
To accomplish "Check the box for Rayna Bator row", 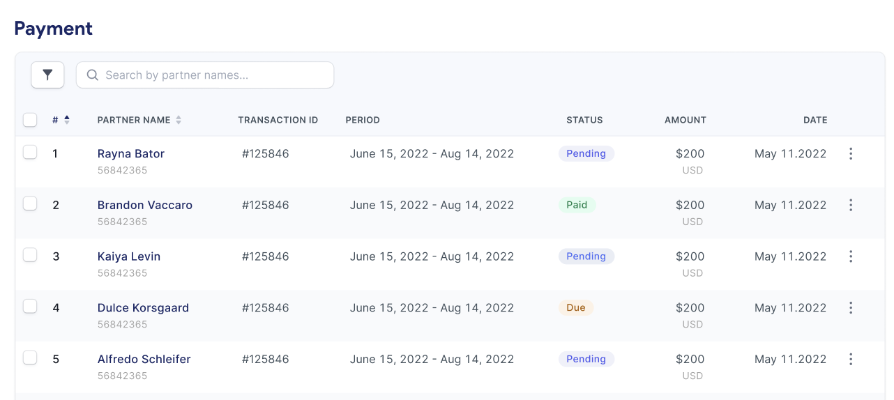I will click(x=30, y=153).
